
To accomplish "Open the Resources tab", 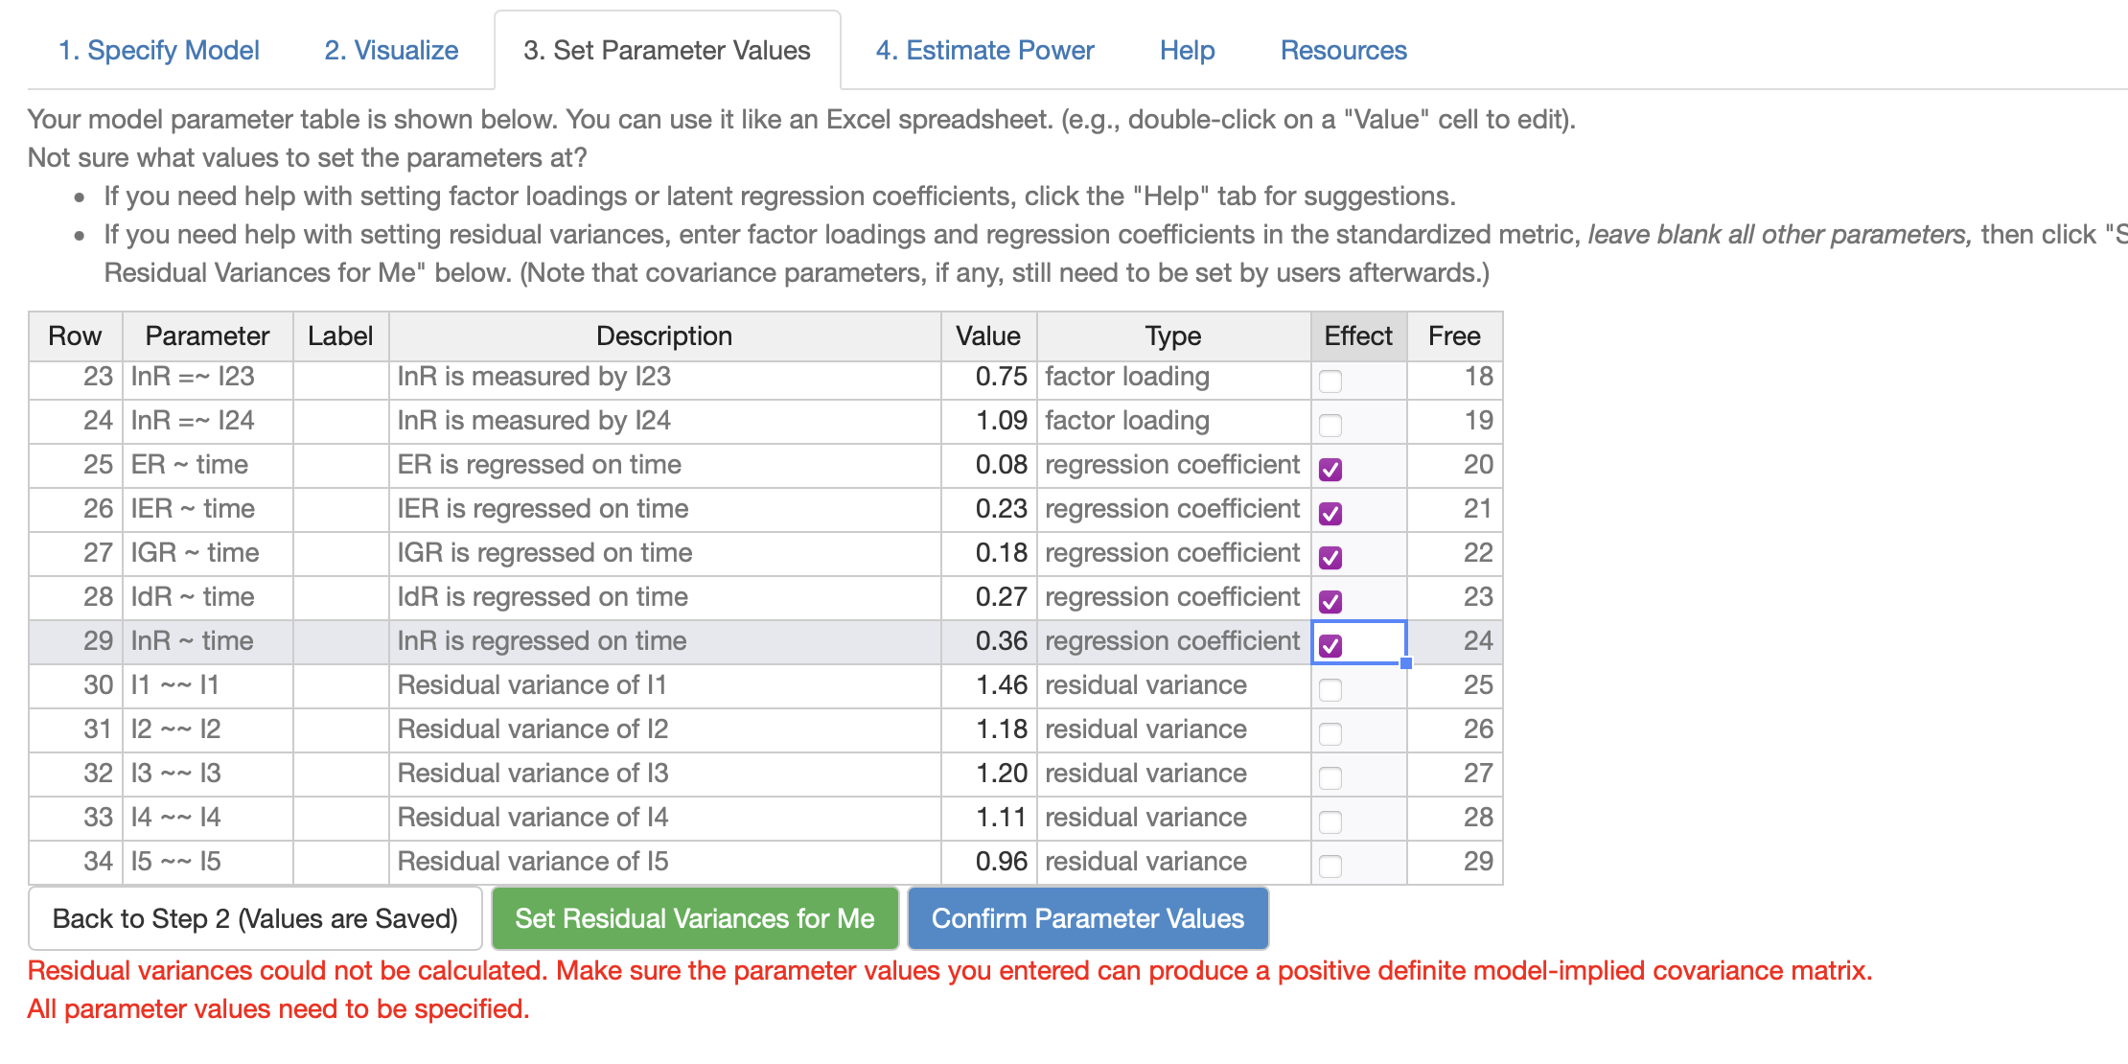I will (1343, 50).
